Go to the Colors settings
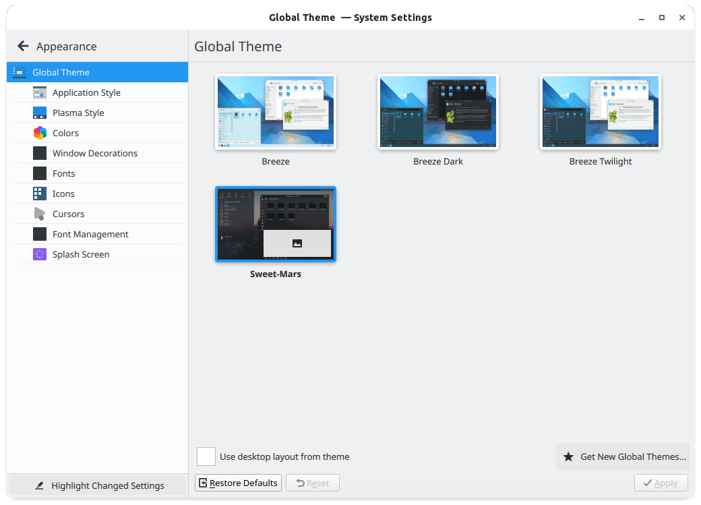 pyautogui.click(x=98, y=133)
